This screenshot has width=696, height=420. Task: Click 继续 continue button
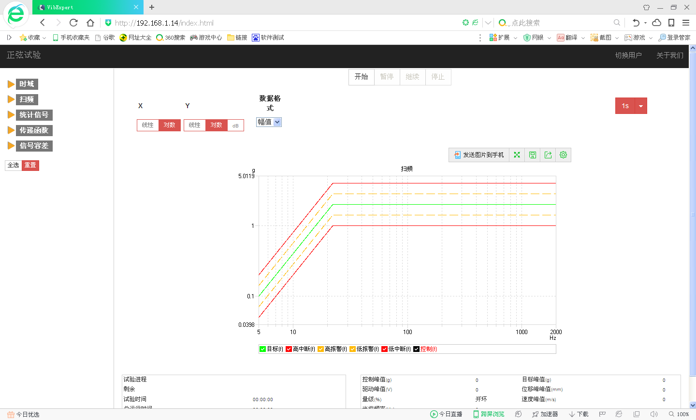click(413, 77)
